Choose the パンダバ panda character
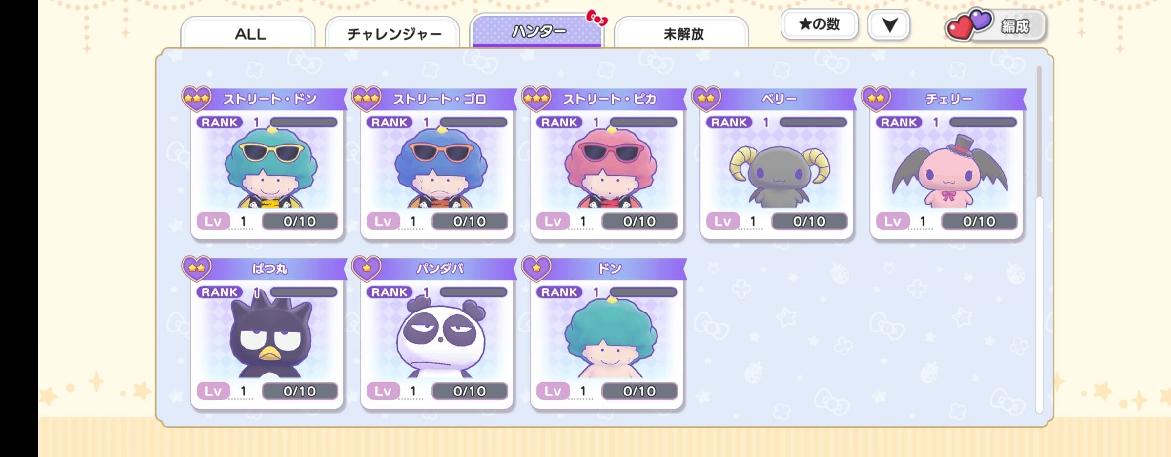Viewport: 1171px width, 457px height. point(440,337)
